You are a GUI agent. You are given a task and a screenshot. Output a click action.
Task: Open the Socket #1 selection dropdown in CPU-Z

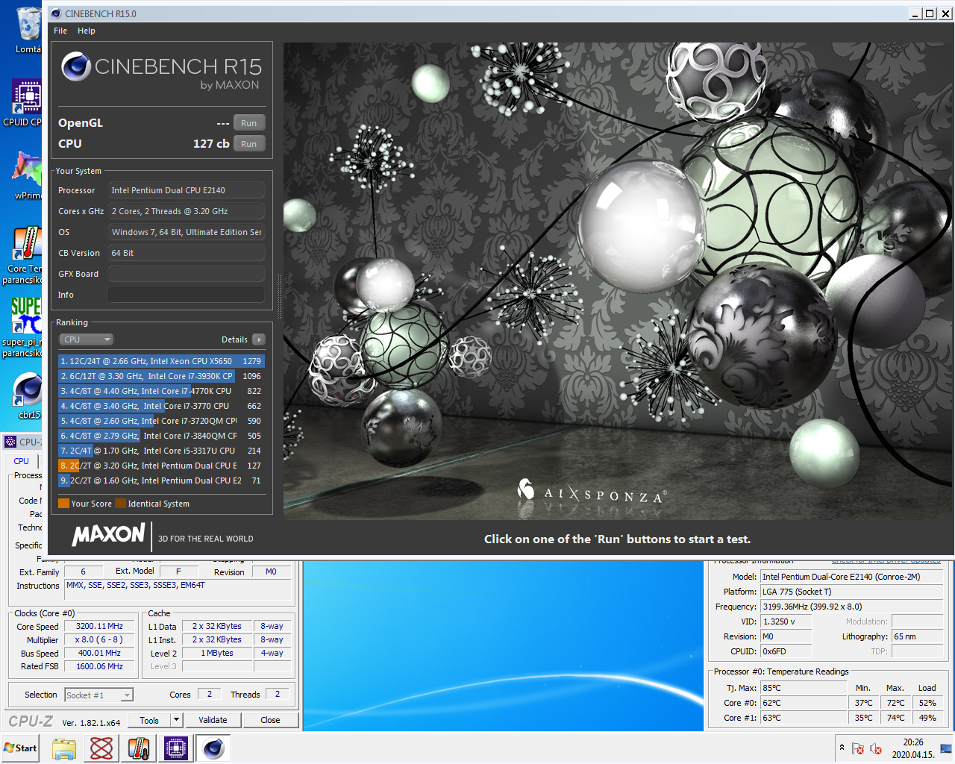tap(99, 695)
